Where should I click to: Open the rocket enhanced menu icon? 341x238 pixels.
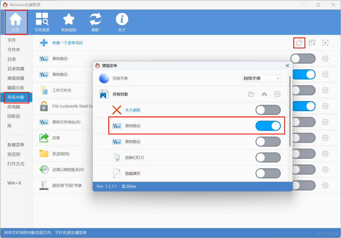pyautogui.click(x=299, y=43)
